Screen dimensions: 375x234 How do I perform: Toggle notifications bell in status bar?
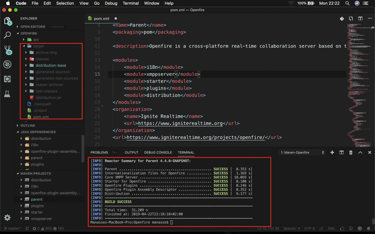click(369, 228)
